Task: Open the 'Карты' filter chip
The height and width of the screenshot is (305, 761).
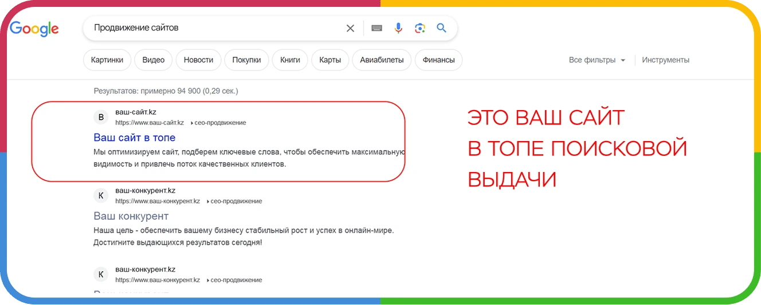Action: (x=330, y=60)
